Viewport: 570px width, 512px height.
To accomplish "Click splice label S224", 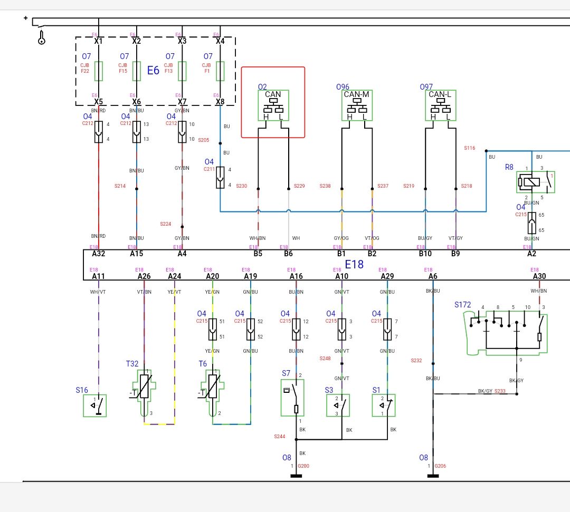I will tap(165, 224).
